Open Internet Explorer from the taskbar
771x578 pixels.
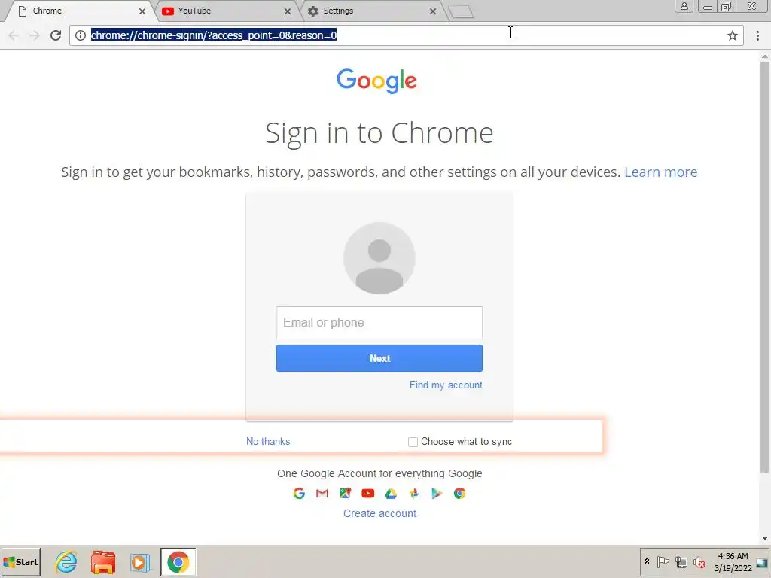[x=66, y=561]
